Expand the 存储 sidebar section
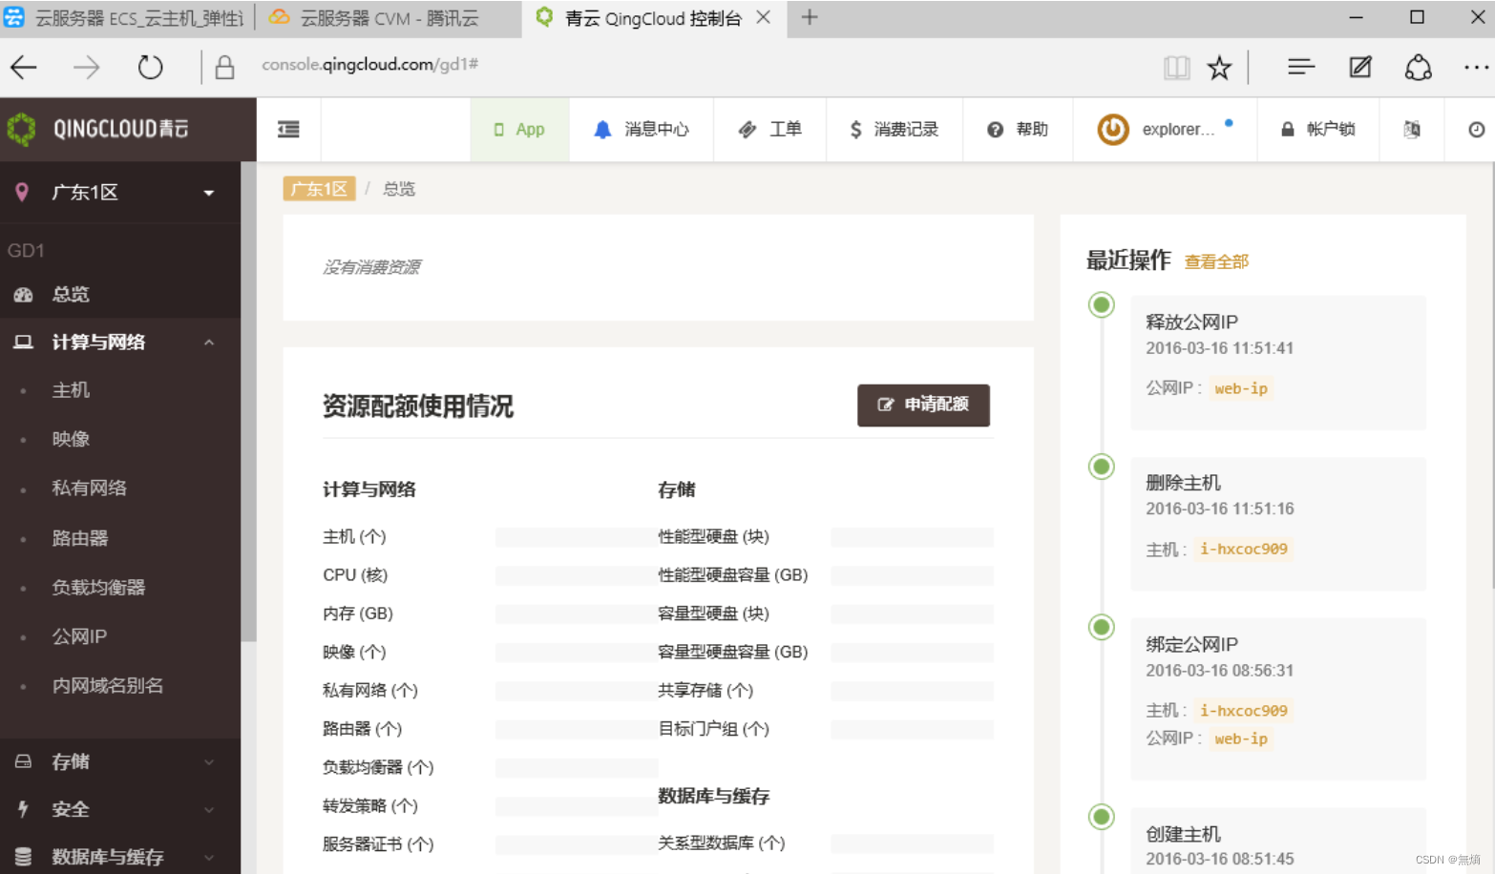Viewport: 1495px width, 874px height. [x=120, y=761]
